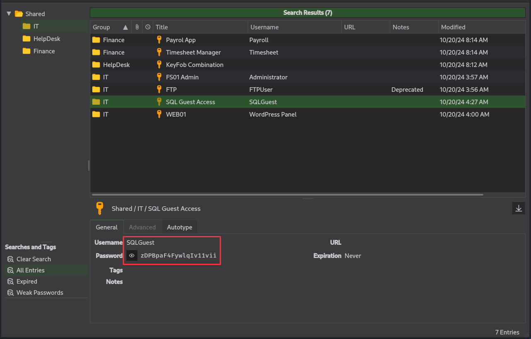Click the Shared root folder icon
This screenshot has height=339, width=531.
click(19, 14)
